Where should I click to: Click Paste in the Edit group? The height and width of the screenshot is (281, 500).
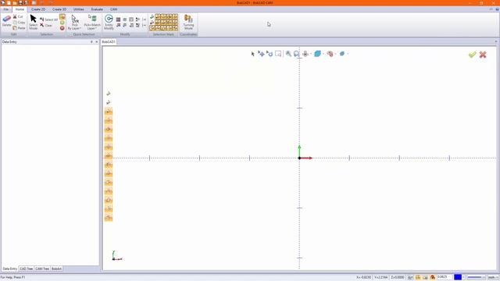pyautogui.click(x=19, y=28)
